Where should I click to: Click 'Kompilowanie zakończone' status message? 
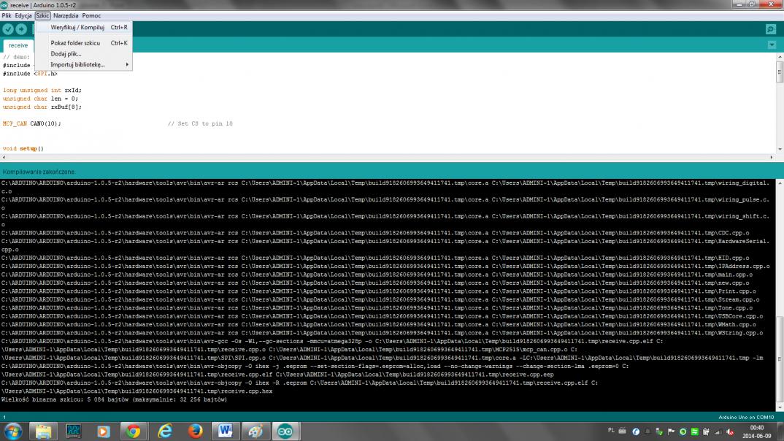tap(39, 172)
